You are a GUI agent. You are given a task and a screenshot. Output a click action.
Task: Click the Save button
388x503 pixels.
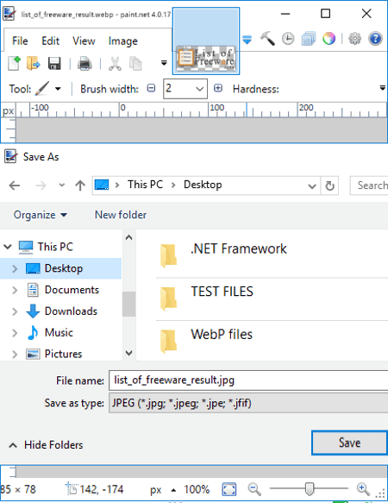(x=349, y=443)
